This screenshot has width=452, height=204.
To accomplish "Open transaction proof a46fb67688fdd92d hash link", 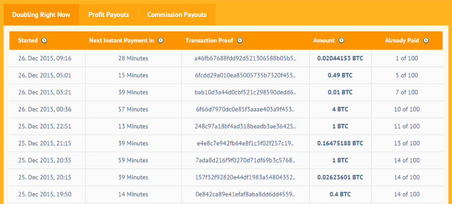I will pyautogui.click(x=245, y=58).
